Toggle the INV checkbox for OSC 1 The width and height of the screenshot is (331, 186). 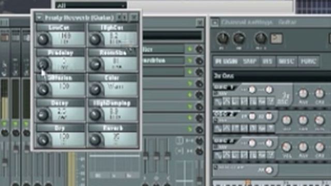point(216,93)
